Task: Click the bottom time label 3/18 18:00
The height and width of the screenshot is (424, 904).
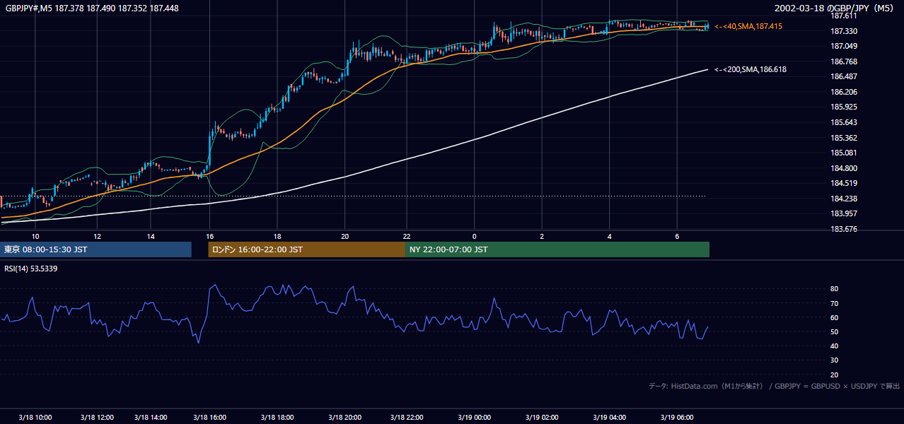Action: click(x=278, y=417)
